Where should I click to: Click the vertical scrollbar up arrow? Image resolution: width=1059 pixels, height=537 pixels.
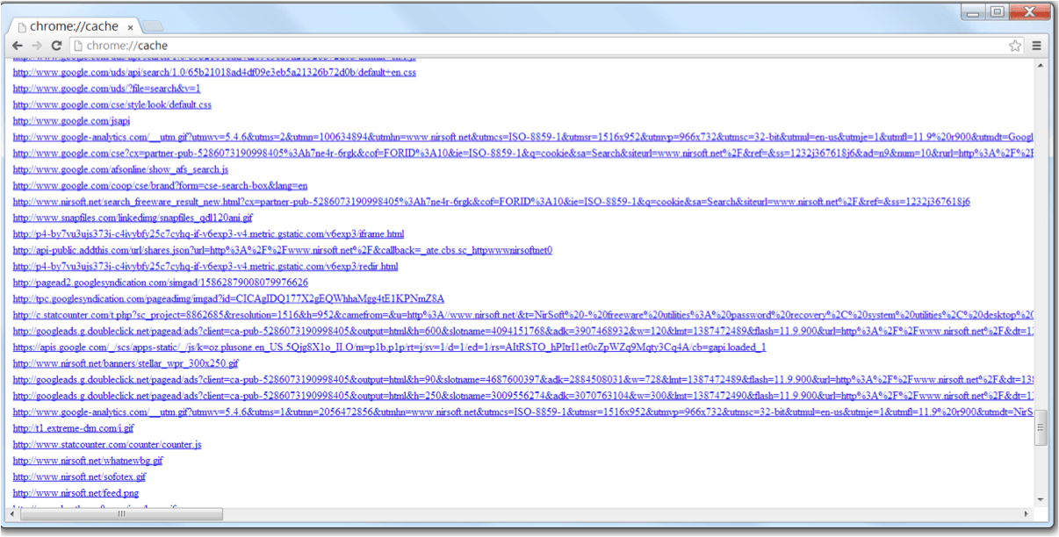click(x=1040, y=66)
